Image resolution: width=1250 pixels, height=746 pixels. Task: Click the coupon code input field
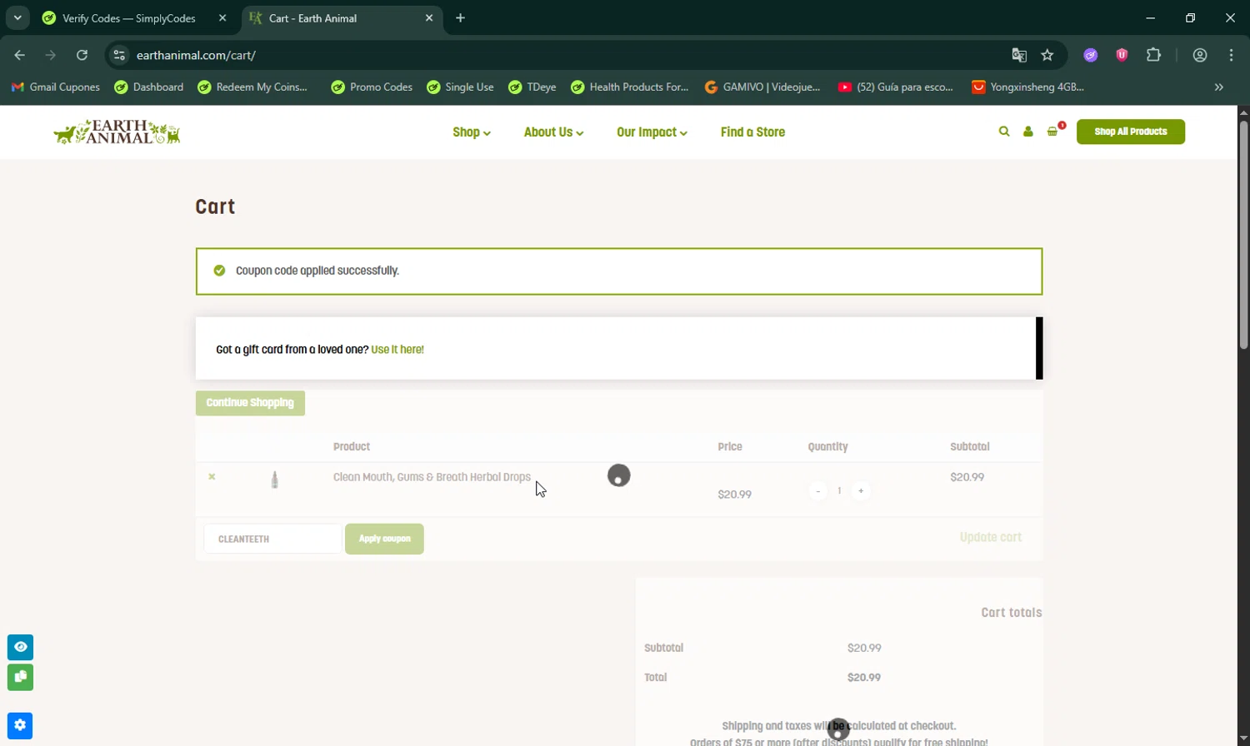[272, 539]
